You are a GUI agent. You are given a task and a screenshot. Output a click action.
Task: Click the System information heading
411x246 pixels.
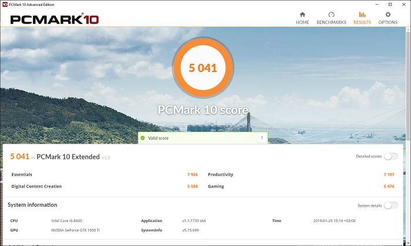pyautogui.click(x=32, y=205)
